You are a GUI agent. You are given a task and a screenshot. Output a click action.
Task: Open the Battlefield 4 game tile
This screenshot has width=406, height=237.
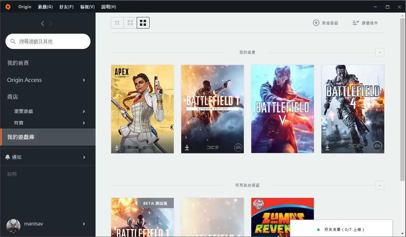coord(353,109)
